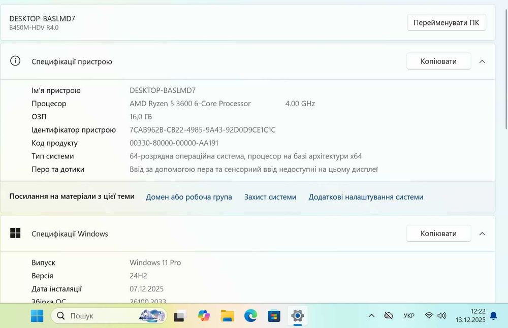Select the Перо та дотики value text
The height and width of the screenshot is (328, 508).
tap(253, 170)
